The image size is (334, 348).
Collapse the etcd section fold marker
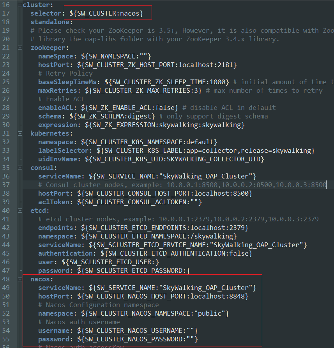(20, 210)
